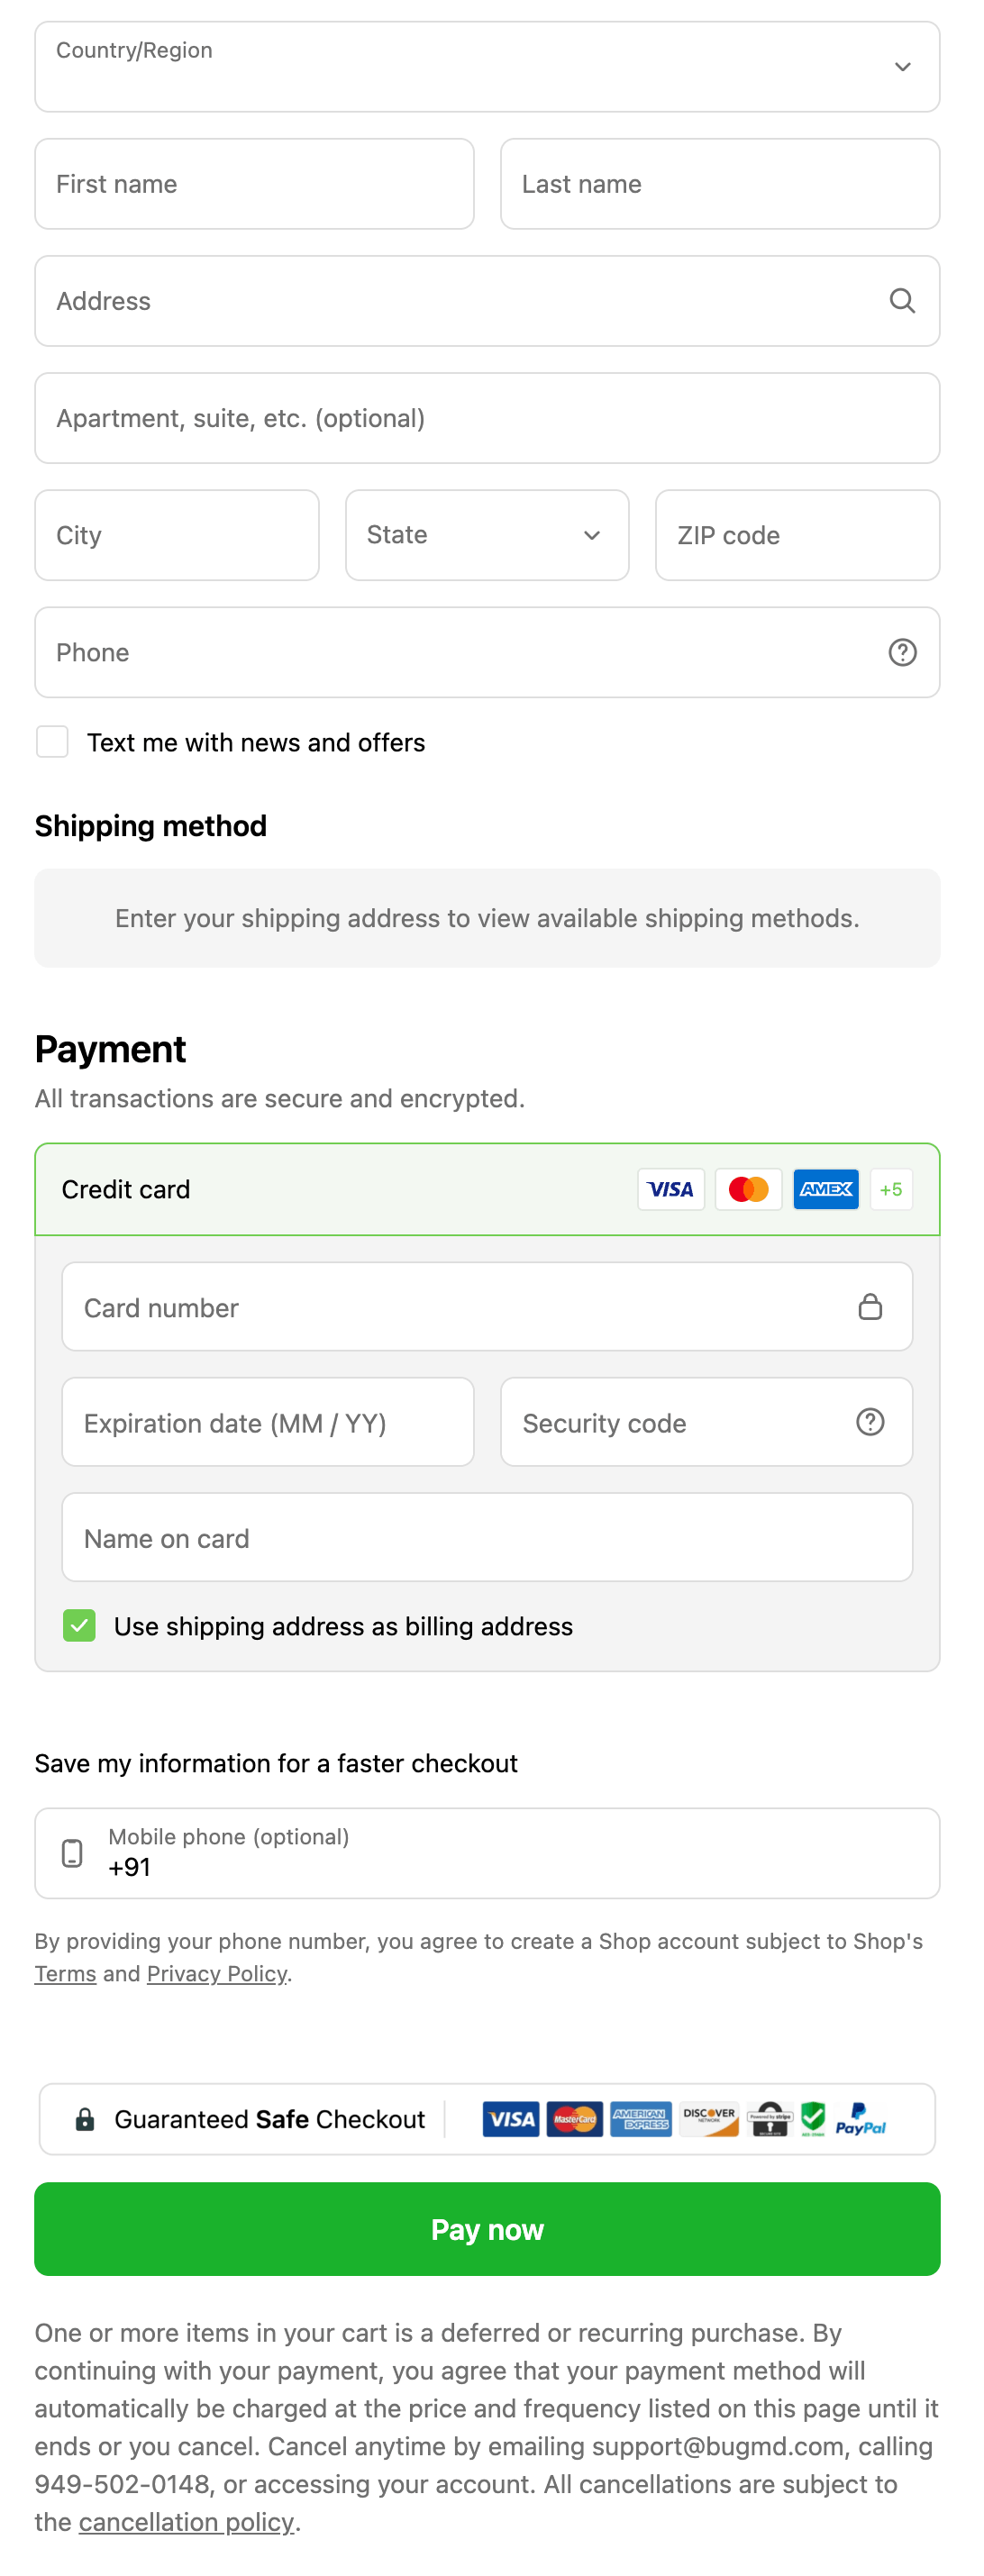Click the Visa logo next to Credit card
Image resolution: width=984 pixels, height=2576 pixels.
[670, 1189]
